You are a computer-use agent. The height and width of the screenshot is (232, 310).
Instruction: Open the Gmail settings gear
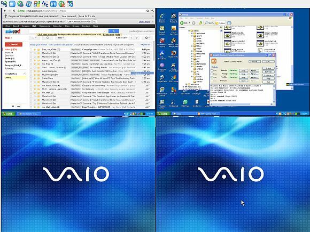146,38
